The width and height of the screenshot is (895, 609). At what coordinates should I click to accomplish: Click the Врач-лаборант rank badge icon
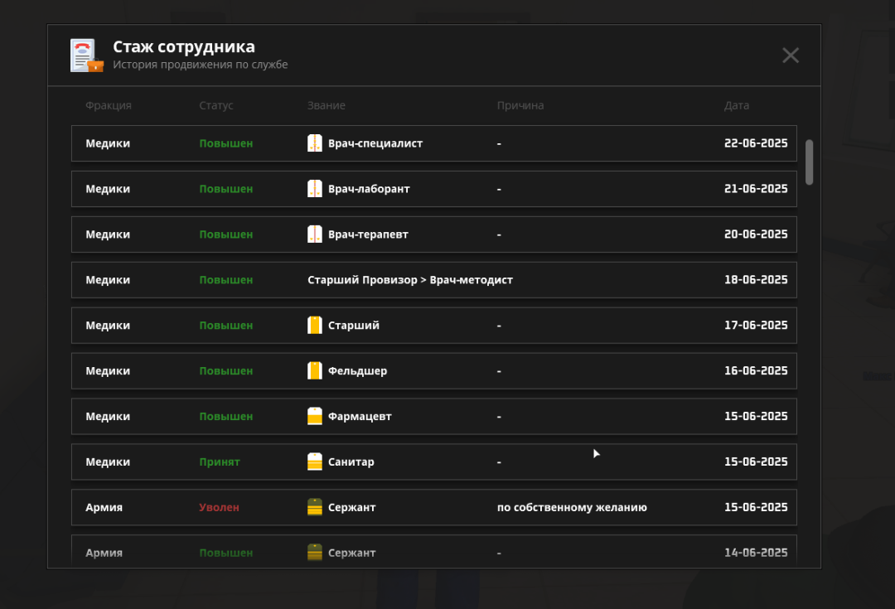tap(315, 189)
